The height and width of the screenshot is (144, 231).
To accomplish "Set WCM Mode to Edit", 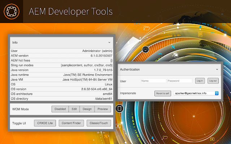I will point(74,109).
